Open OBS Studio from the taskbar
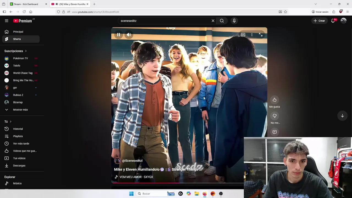The width and height of the screenshot is (352, 198). click(x=221, y=194)
